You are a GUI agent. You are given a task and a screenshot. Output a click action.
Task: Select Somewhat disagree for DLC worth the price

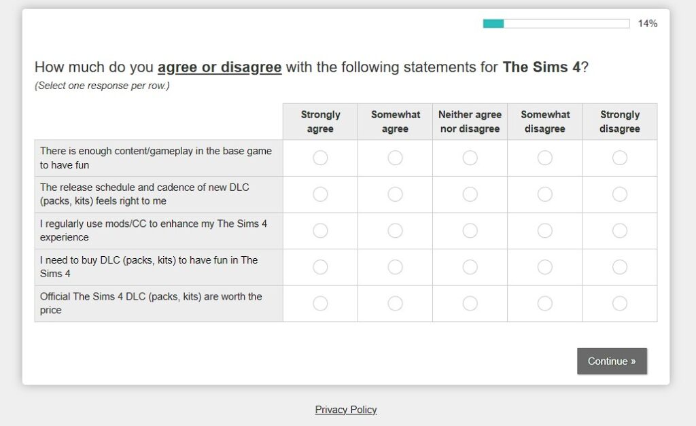coord(544,304)
